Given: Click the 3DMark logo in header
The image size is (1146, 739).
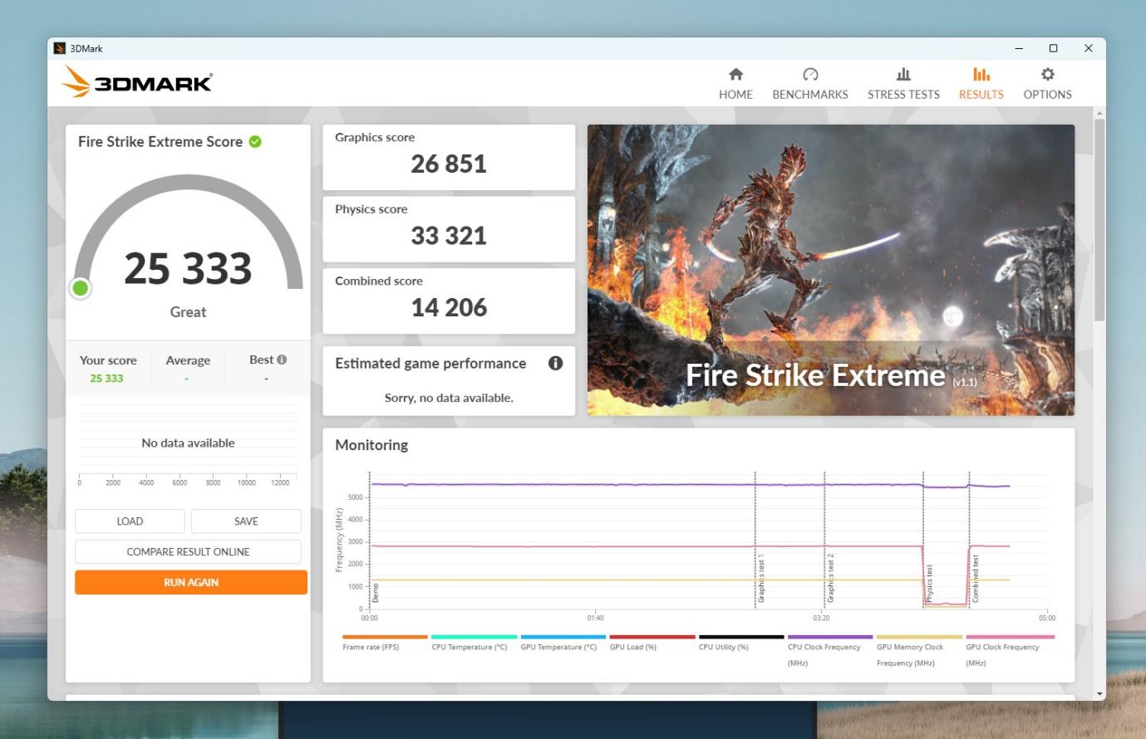Looking at the screenshot, I should tap(137, 82).
